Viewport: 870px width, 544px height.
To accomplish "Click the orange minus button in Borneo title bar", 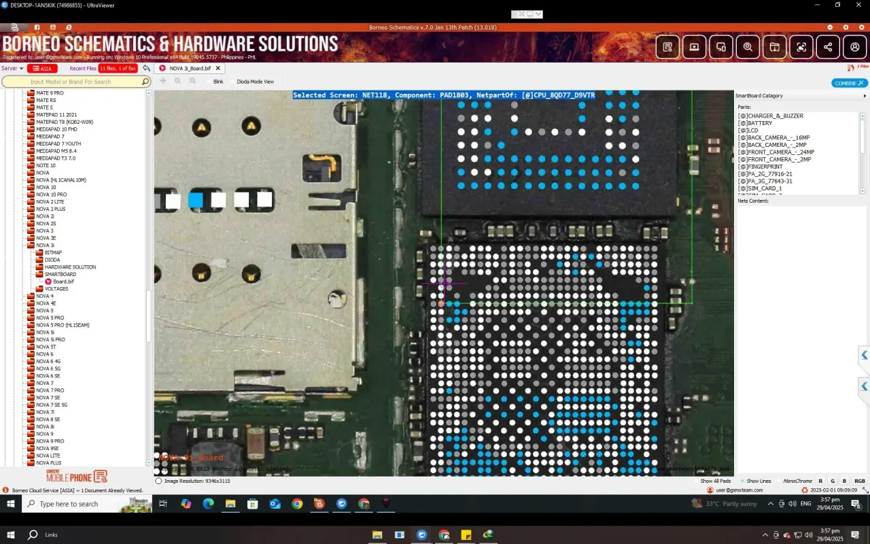I will pos(830,27).
